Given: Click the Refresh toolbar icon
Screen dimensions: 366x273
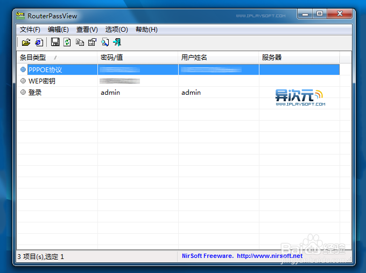Looking at the screenshot, I should click(x=67, y=42).
